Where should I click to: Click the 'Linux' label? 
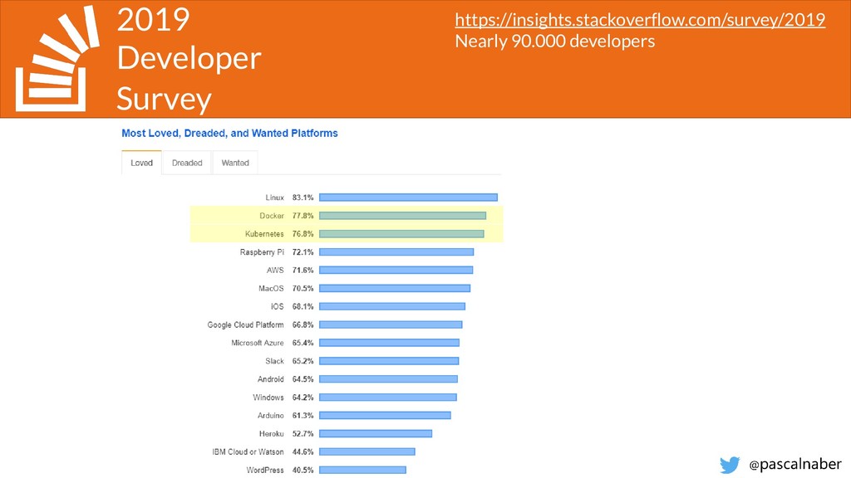(x=274, y=198)
